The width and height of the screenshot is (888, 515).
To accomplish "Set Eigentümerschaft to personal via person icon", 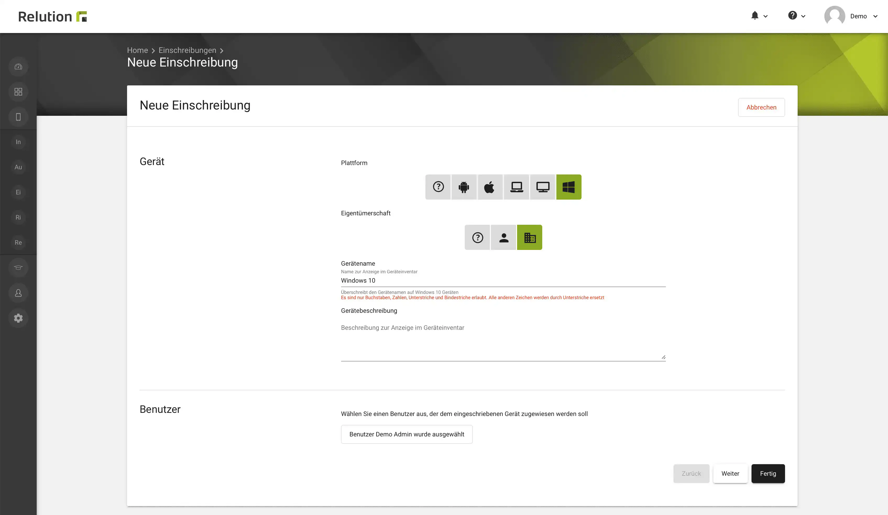I will pyautogui.click(x=503, y=237).
